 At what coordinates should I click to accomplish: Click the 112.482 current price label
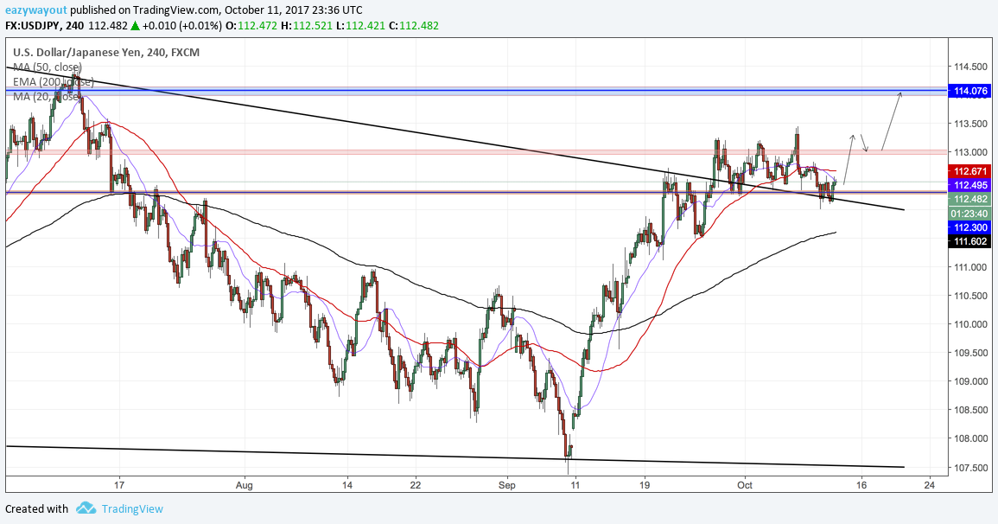pyautogui.click(x=970, y=199)
